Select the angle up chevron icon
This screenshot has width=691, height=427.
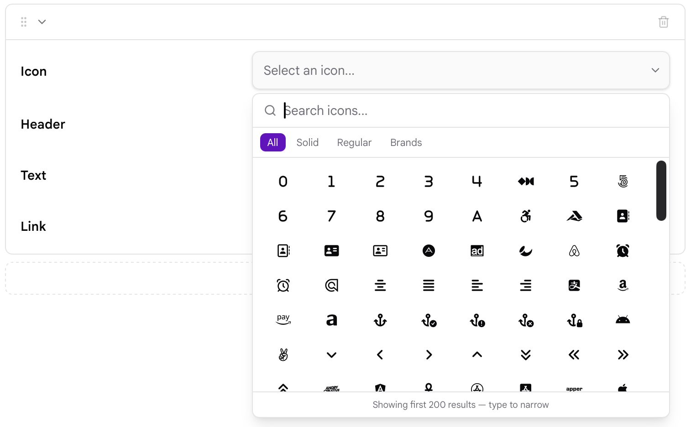(477, 354)
